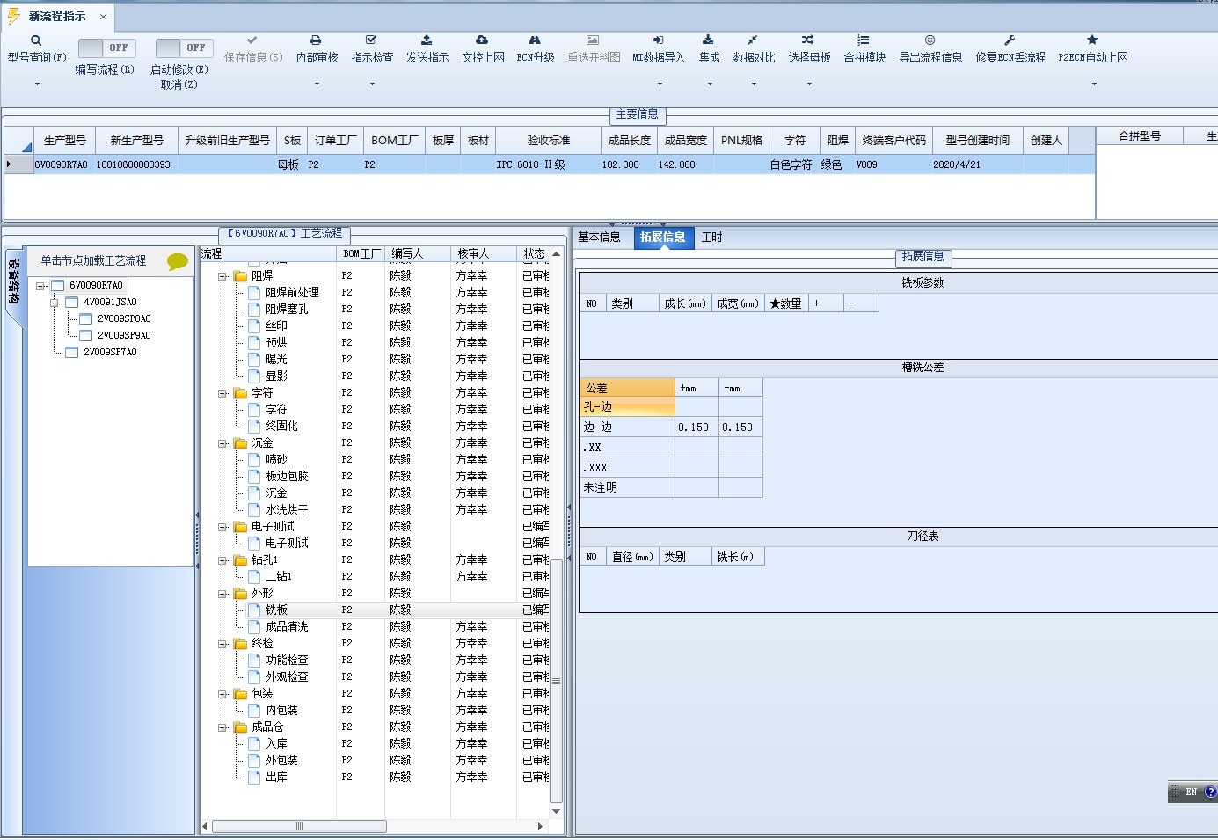
Task: Click the 数据对比 icon
Action: pos(753,40)
